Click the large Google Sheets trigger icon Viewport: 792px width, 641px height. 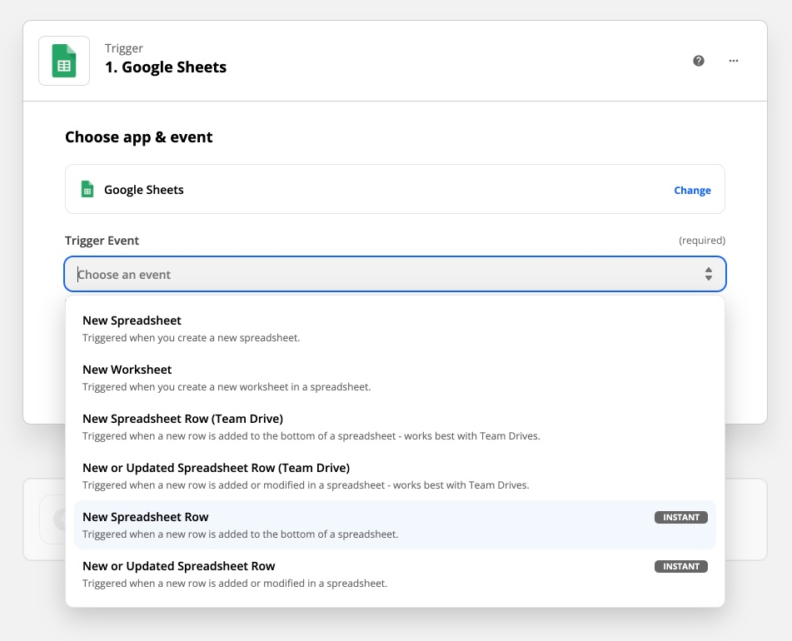click(x=64, y=60)
